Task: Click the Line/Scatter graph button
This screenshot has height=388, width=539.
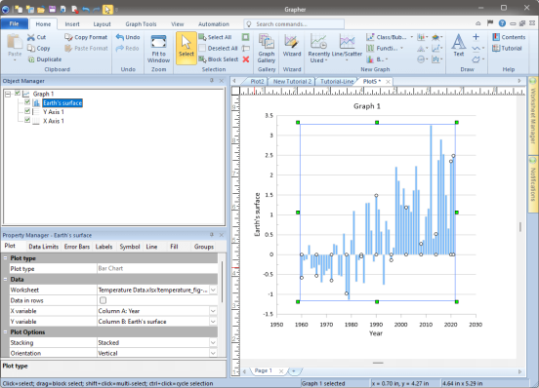Action: [347, 49]
